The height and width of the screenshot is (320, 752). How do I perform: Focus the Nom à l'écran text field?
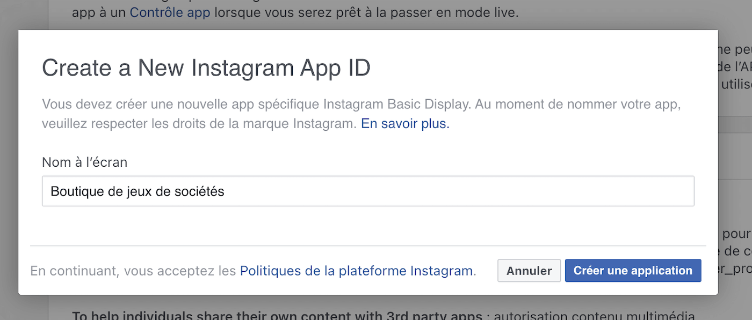(x=368, y=191)
